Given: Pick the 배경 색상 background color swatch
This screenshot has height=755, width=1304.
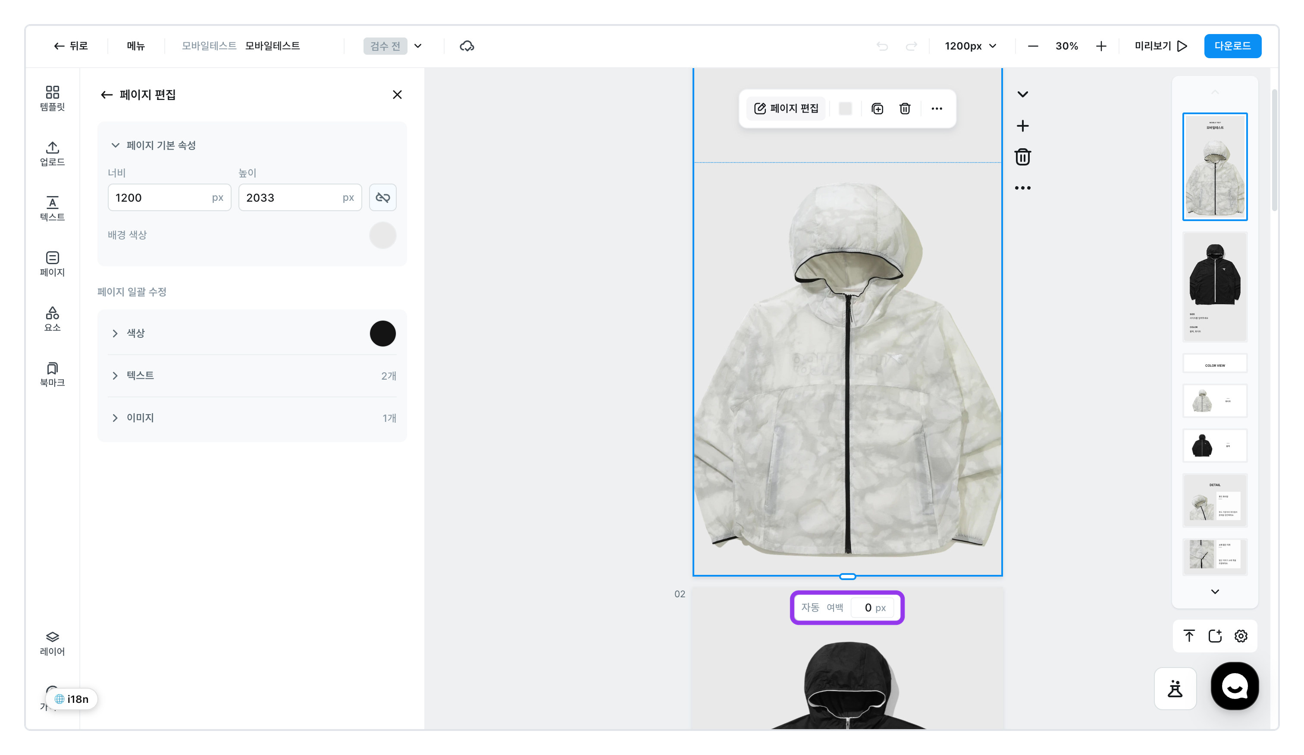Looking at the screenshot, I should 382,235.
